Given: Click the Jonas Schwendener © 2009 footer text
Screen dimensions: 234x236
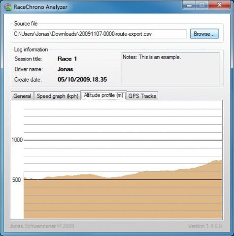Looking at the screenshot, I should 42,226.
